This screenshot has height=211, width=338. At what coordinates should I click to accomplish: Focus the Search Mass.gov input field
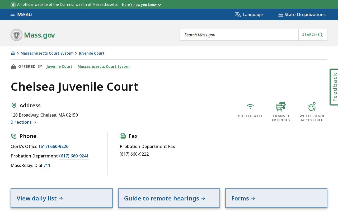[x=239, y=35]
